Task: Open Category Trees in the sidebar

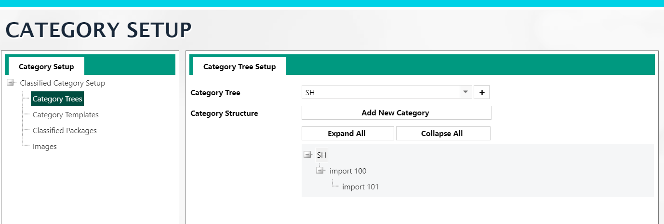Action: pyautogui.click(x=57, y=99)
